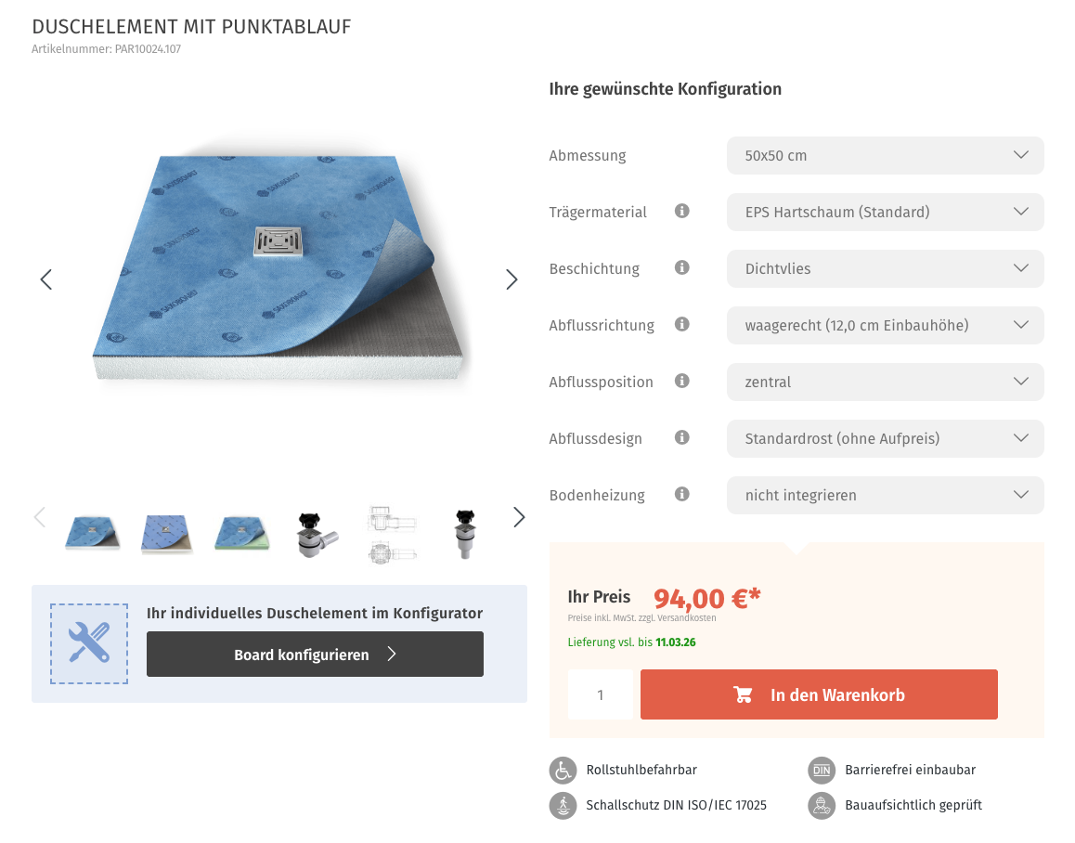This screenshot has height=843, width=1075.
Task: Add product via In den Warenkorb button
Action: pos(819,694)
